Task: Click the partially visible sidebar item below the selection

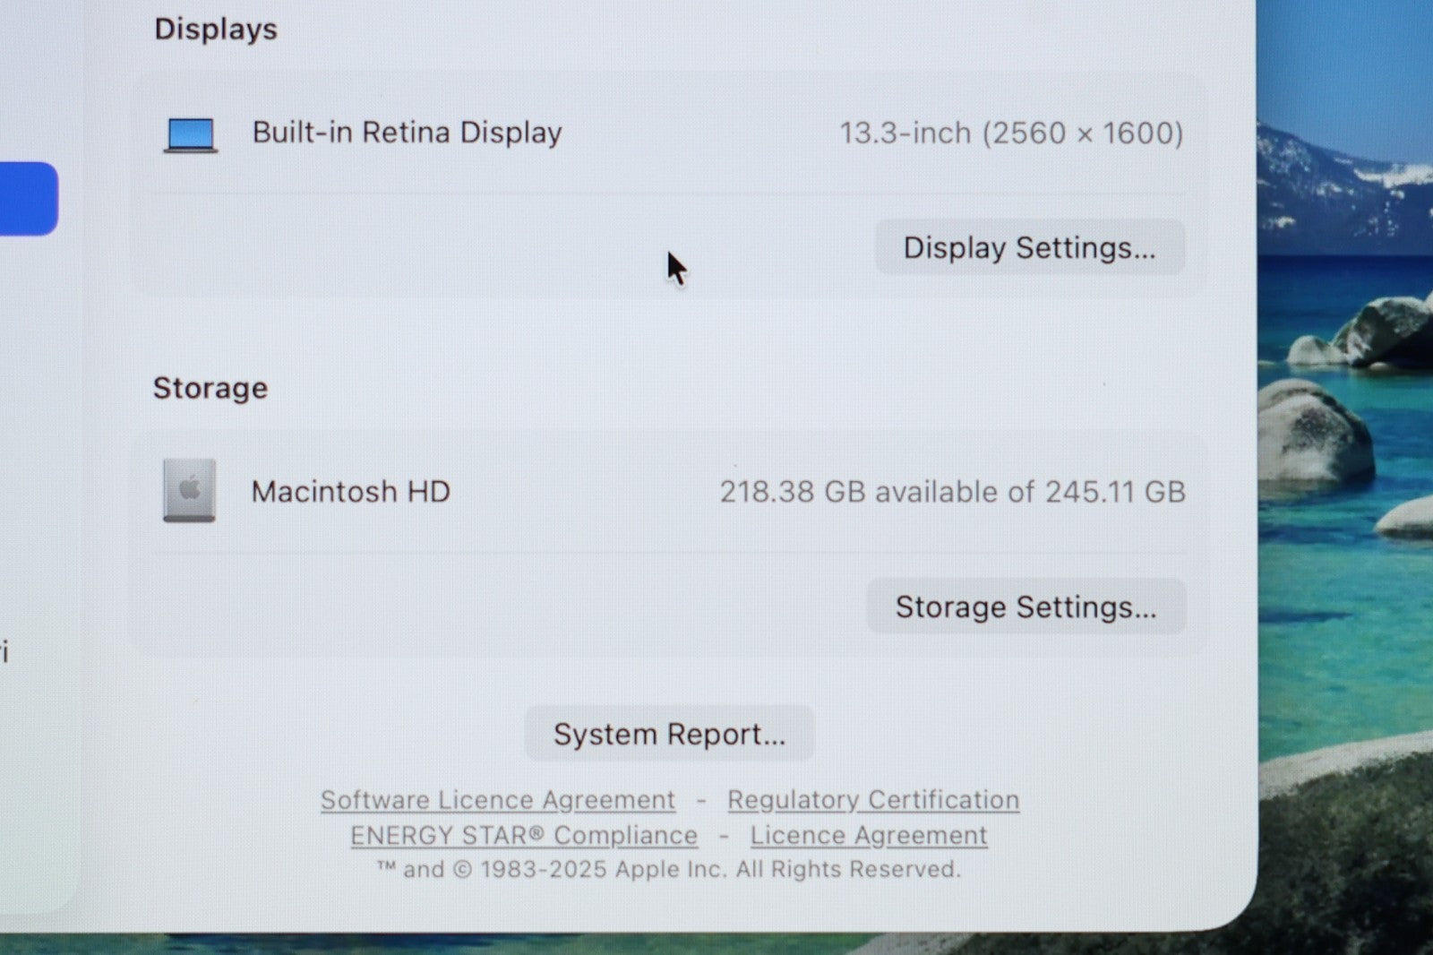Action: [5, 651]
